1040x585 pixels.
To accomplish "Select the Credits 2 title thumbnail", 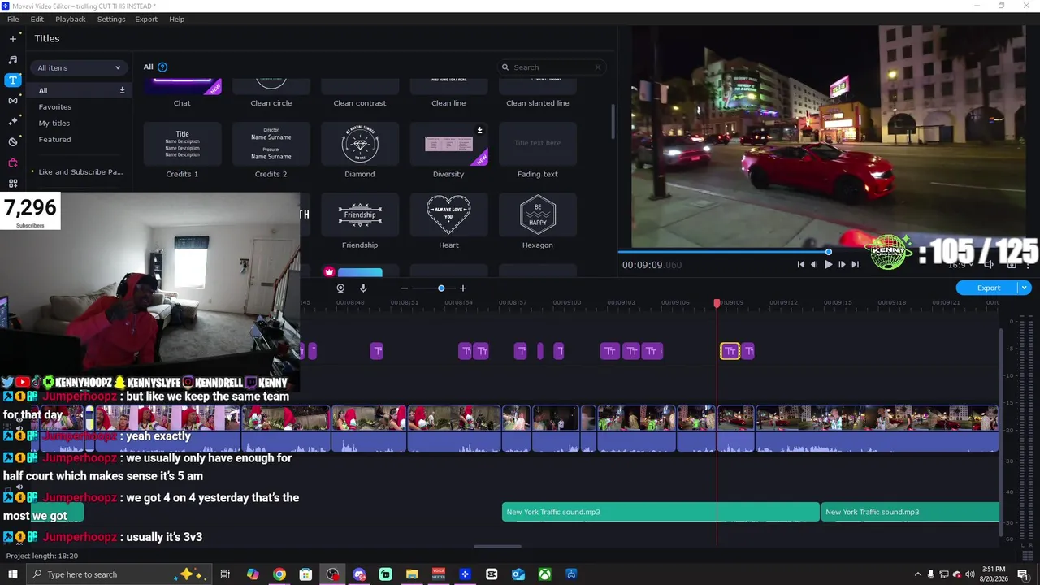I will point(271,144).
